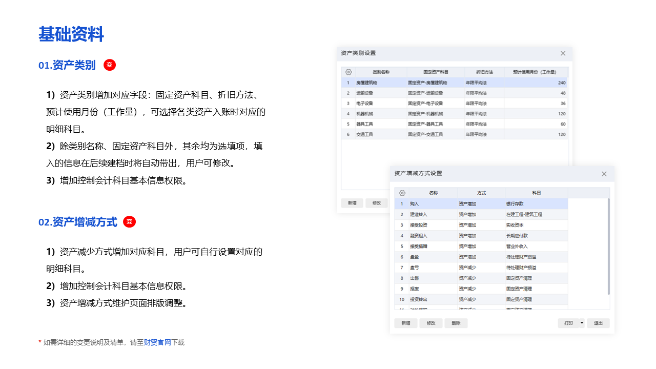
Task: Click red 变 badge beside 资产增减方式 heading
Action: pos(130,222)
